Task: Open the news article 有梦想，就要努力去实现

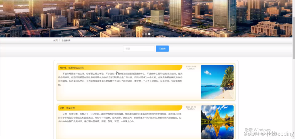Action: click(x=120, y=68)
